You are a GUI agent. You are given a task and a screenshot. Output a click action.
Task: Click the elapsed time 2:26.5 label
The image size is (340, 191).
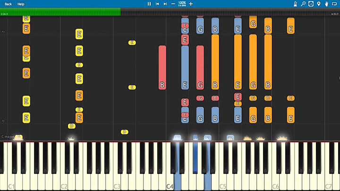click(4, 14)
